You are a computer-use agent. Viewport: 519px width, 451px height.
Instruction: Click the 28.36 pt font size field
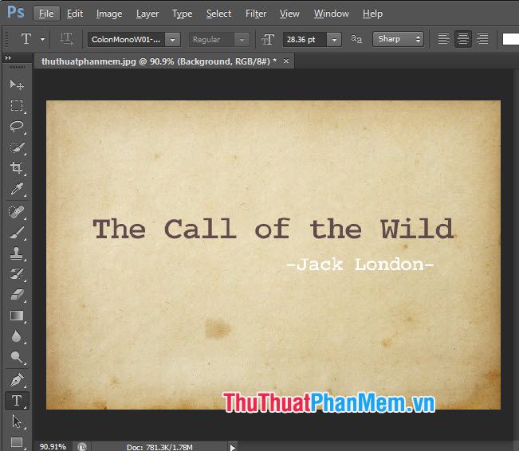pos(305,40)
